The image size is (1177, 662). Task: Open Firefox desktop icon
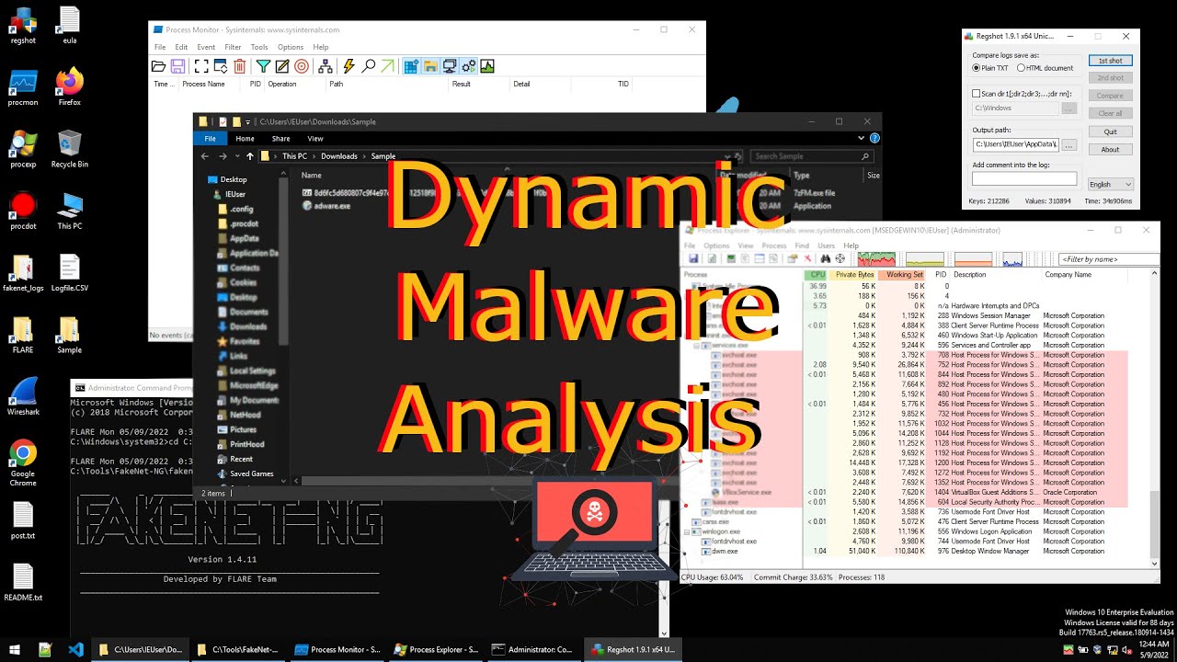point(70,87)
